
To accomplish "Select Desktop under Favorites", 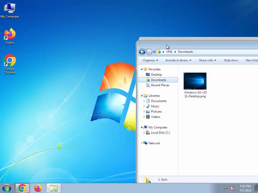I will pyautogui.click(x=156, y=74).
